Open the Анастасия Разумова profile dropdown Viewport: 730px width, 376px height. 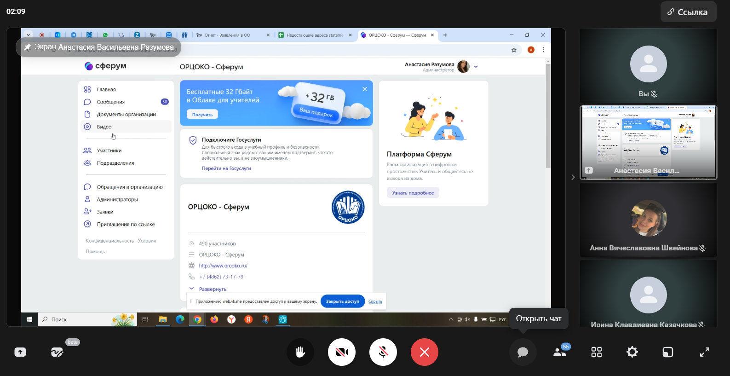(476, 67)
